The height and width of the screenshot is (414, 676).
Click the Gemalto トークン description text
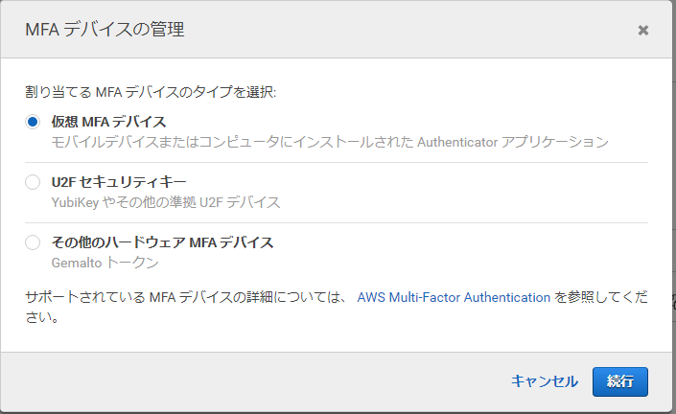point(105,263)
